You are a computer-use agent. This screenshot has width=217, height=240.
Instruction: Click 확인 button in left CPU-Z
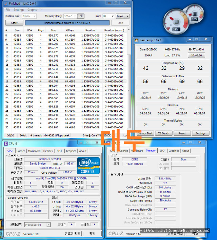click(92, 234)
